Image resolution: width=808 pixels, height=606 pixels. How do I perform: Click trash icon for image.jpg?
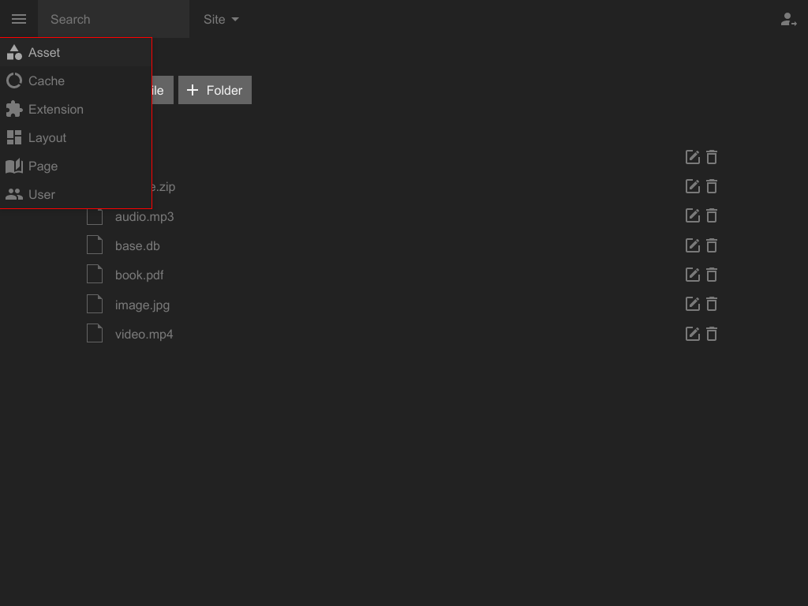tap(712, 304)
